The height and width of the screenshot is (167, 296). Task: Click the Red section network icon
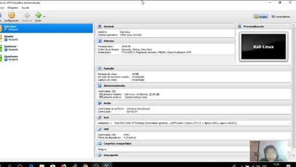point(100,117)
